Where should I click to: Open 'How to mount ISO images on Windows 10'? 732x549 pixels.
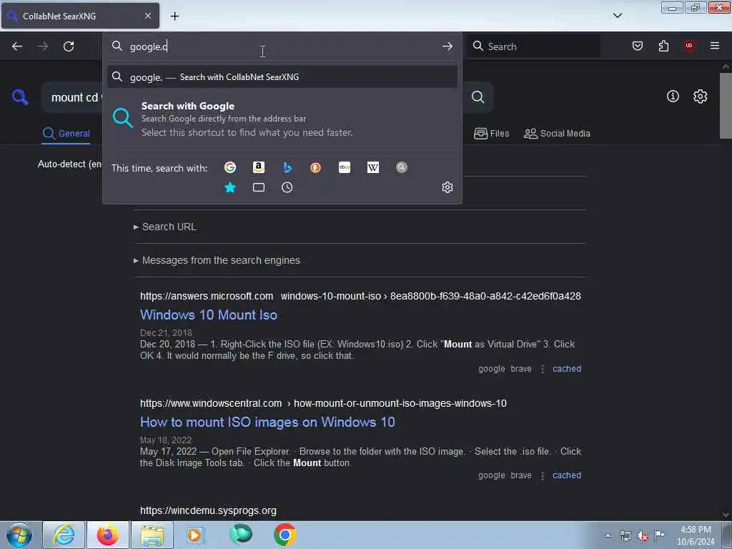267,422
